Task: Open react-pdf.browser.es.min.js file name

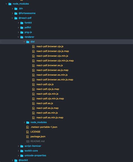Action: [52, 75]
